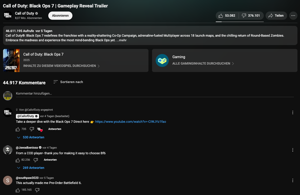Open the CallofDuty avatar on pinned comment
300x195 pixels.
8,112
